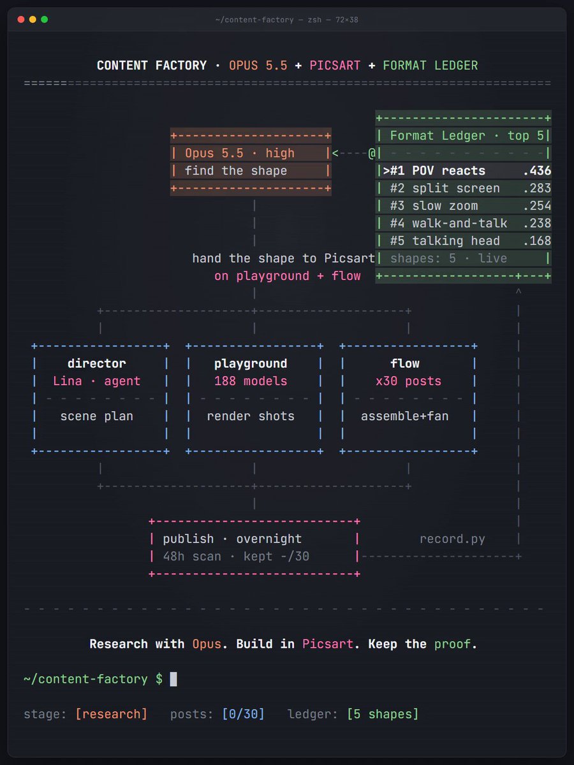The width and height of the screenshot is (574, 765).
Task: Click the '.436' score value
Action: [x=536, y=171]
